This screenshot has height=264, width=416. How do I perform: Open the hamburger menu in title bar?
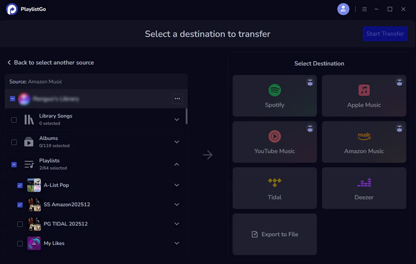pos(364,9)
